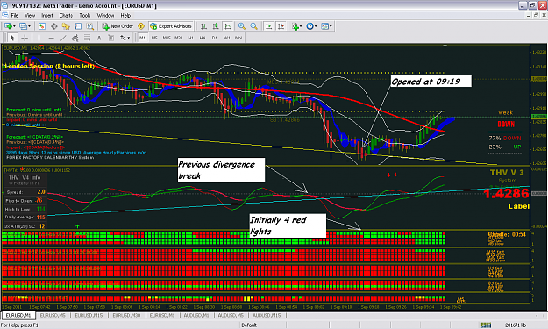Zoom in on the chart
This screenshot has height=329, width=548.
point(241,26)
